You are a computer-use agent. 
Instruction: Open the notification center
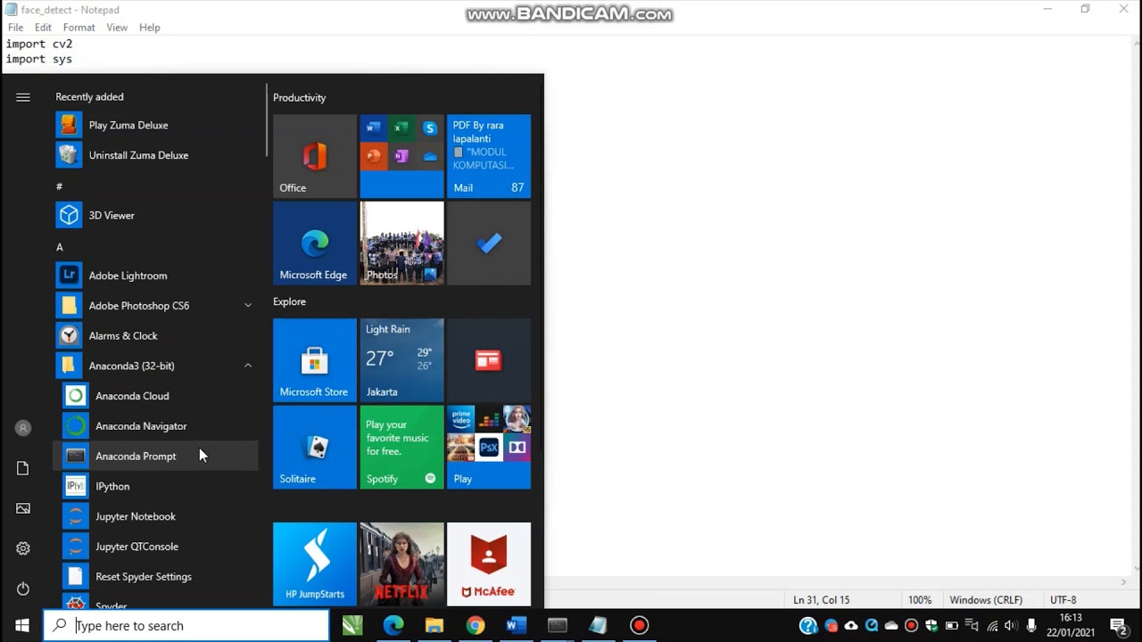click(1118, 625)
